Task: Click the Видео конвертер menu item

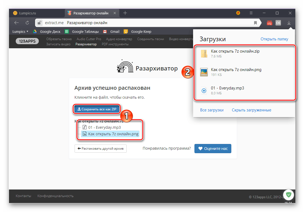Action: [181, 39]
